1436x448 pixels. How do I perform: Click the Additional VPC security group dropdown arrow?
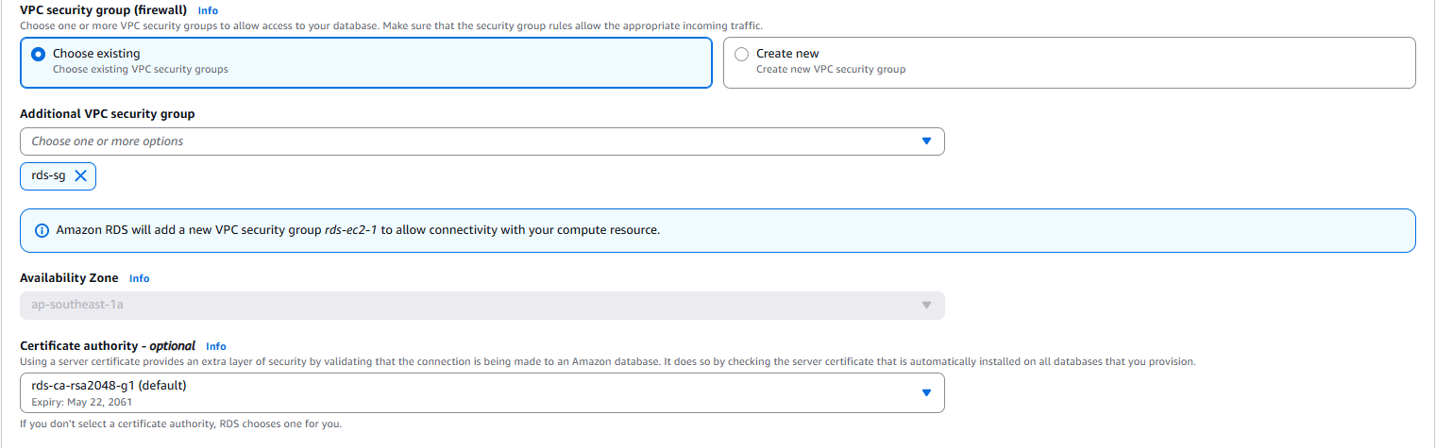pos(926,141)
